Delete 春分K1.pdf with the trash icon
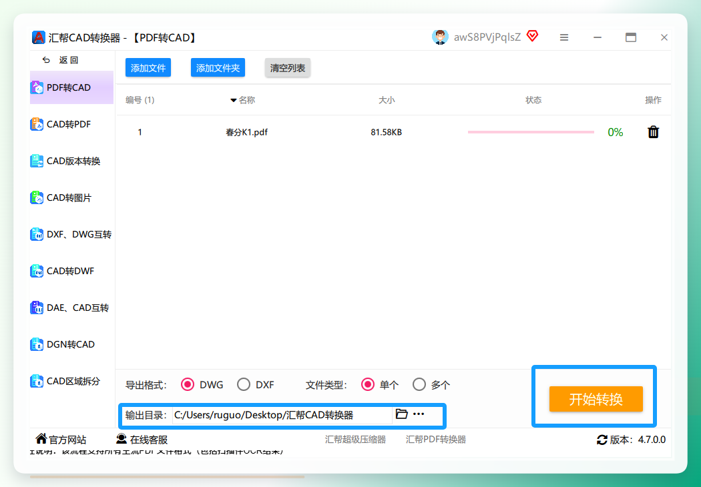 coord(653,132)
